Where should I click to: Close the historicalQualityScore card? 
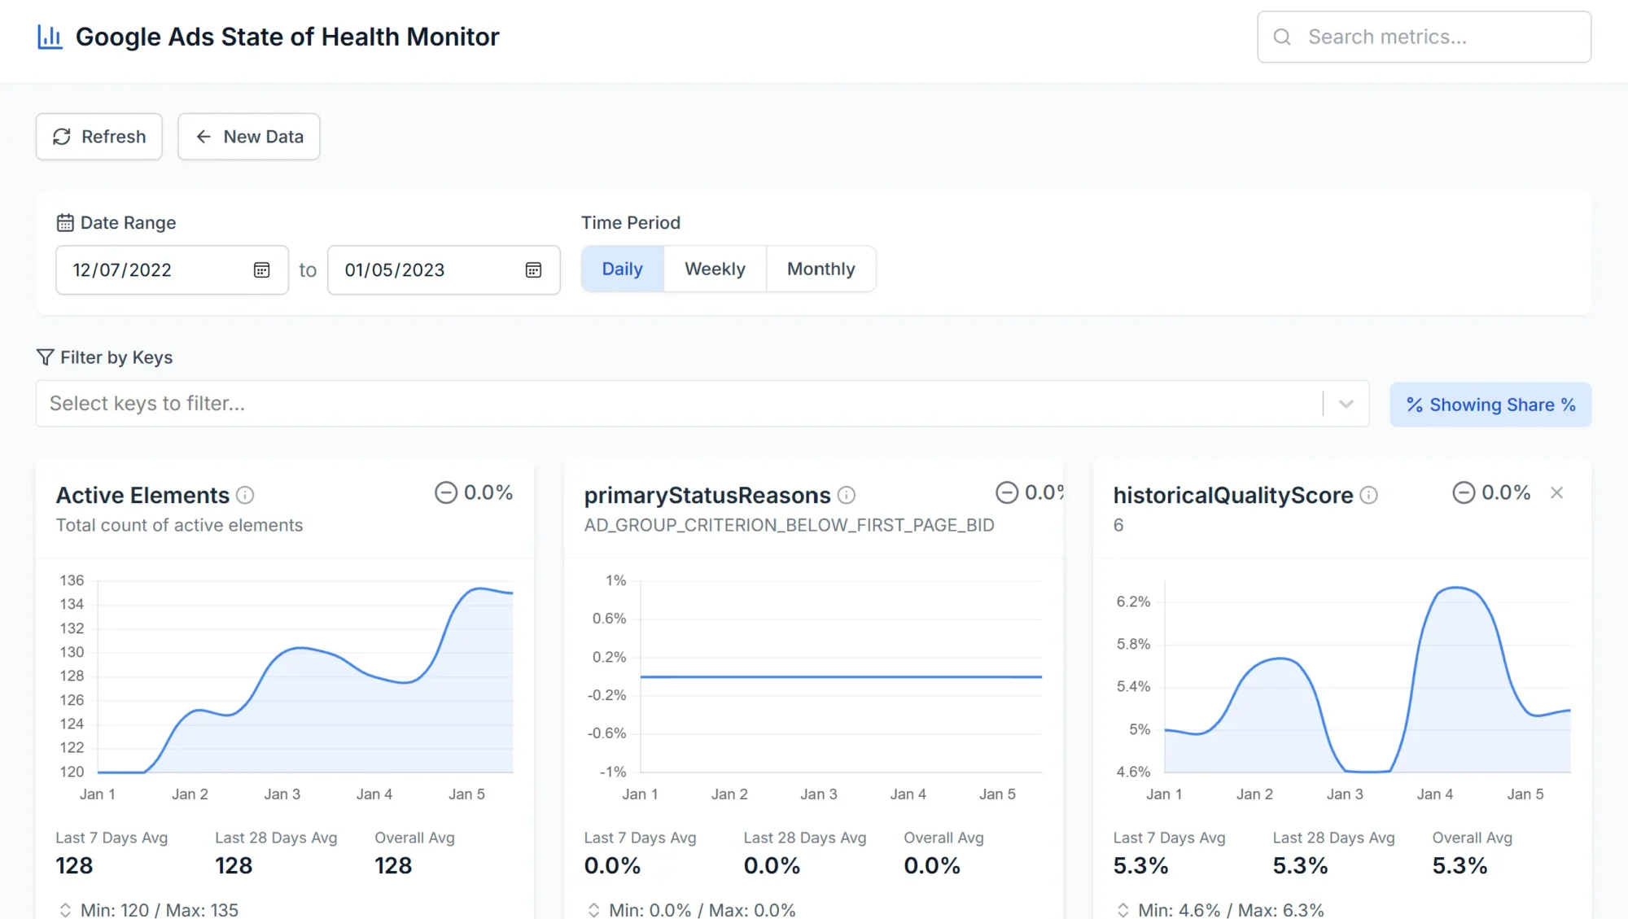1556,492
